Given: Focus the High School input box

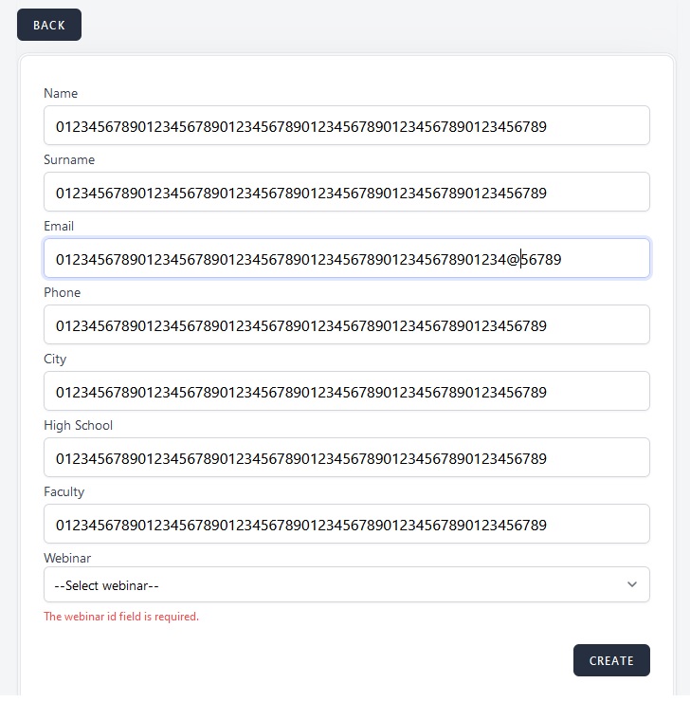Looking at the screenshot, I should (346, 457).
